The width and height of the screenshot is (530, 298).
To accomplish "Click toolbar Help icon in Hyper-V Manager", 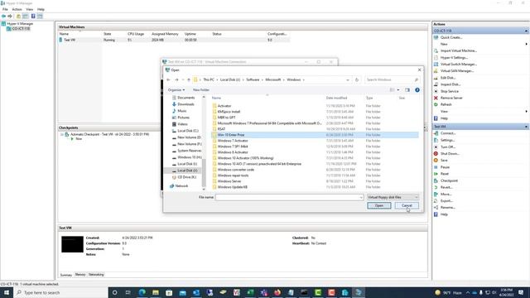I will click(x=33, y=17).
